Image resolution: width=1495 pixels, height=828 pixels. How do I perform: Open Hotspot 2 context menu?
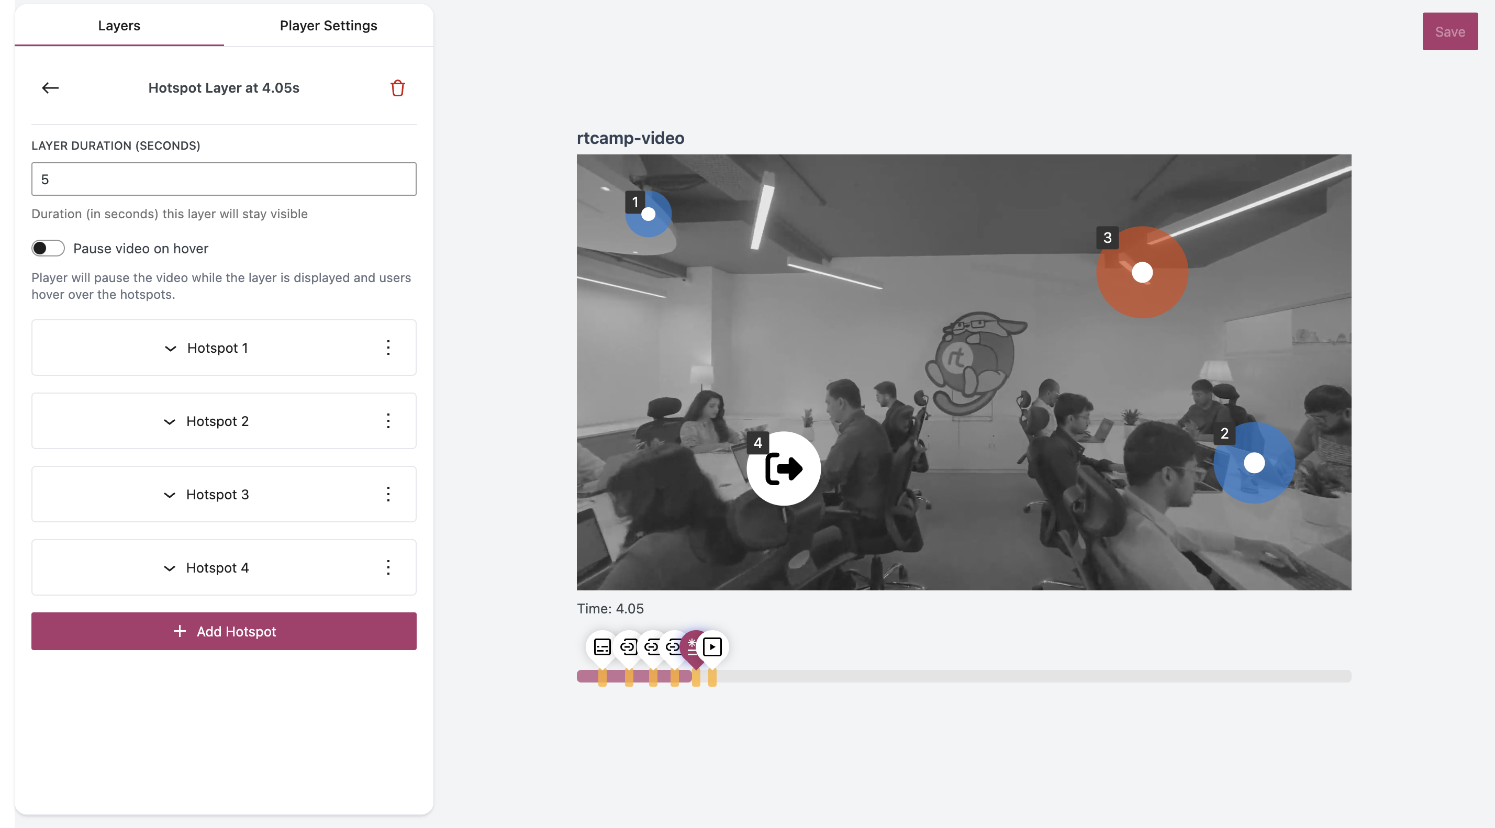pyautogui.click(x=387, y=420)
